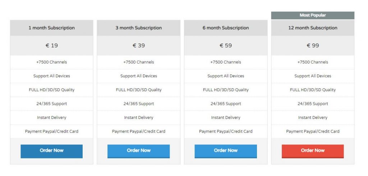Click FULL HD/3D/SD Quality in 6 month plan

(226, 90)
